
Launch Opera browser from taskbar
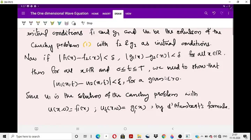[x=114, y=136]
